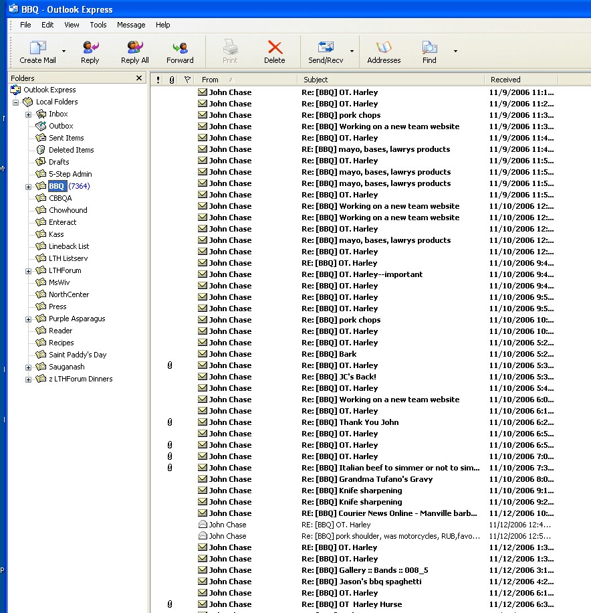
Task: Click the Create Mail toolbar icon
Action: click(38, 48)
